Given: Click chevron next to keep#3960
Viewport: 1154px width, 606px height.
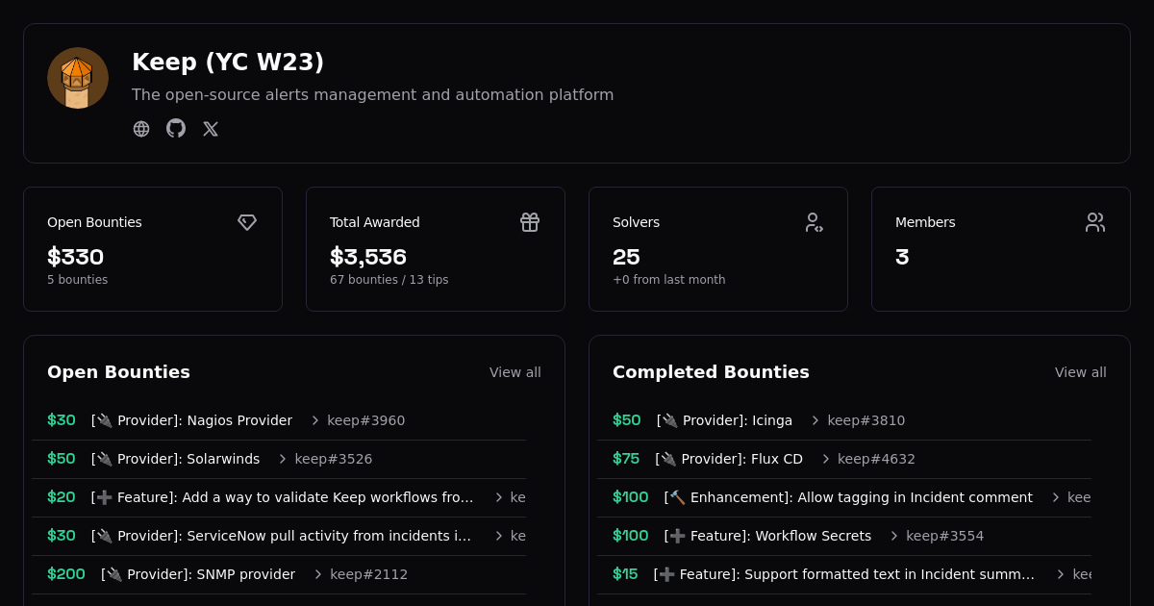Looking at the screenshot, I should pyautogui.click(x=315, y=420).
